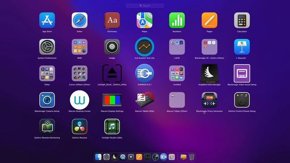The width and height of the screenshot is (290, 163).
Task: Open the Canon Utilities (Other) folder
Action: point(80,73)
